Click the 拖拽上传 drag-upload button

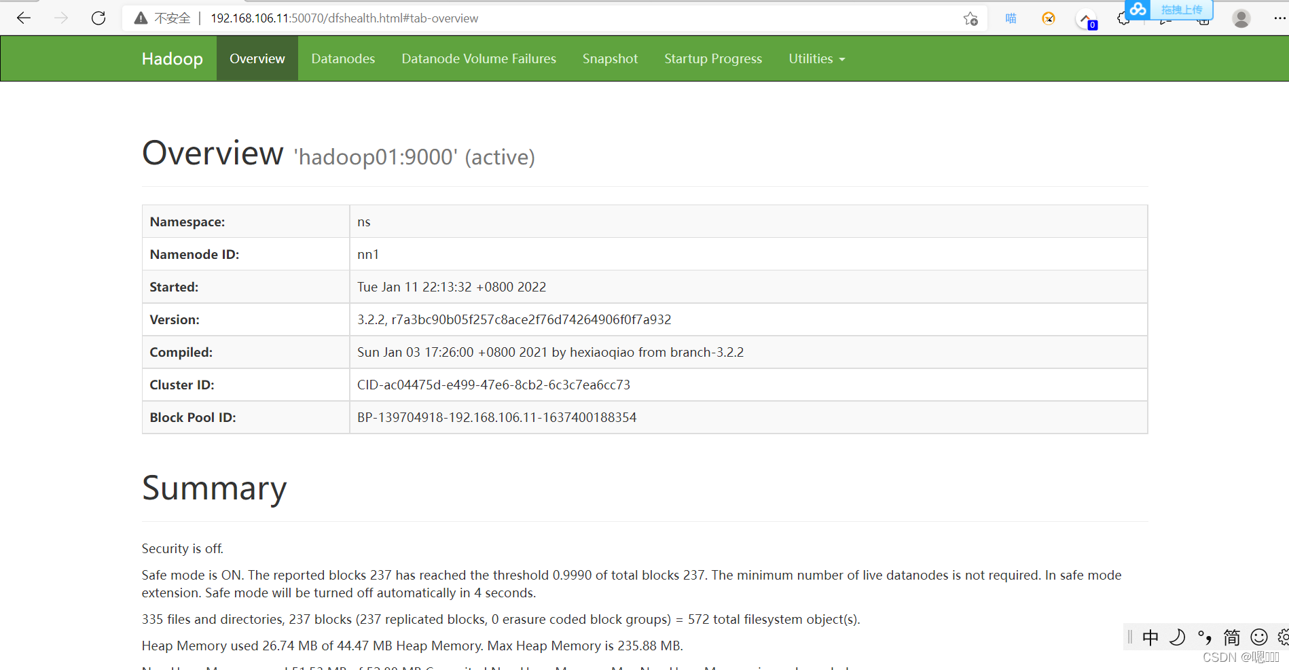[1182, 10]
